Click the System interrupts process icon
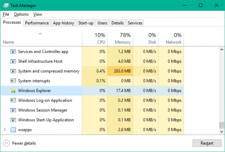Viewport: 225px width, 152px height. click(x=13, y=81)
